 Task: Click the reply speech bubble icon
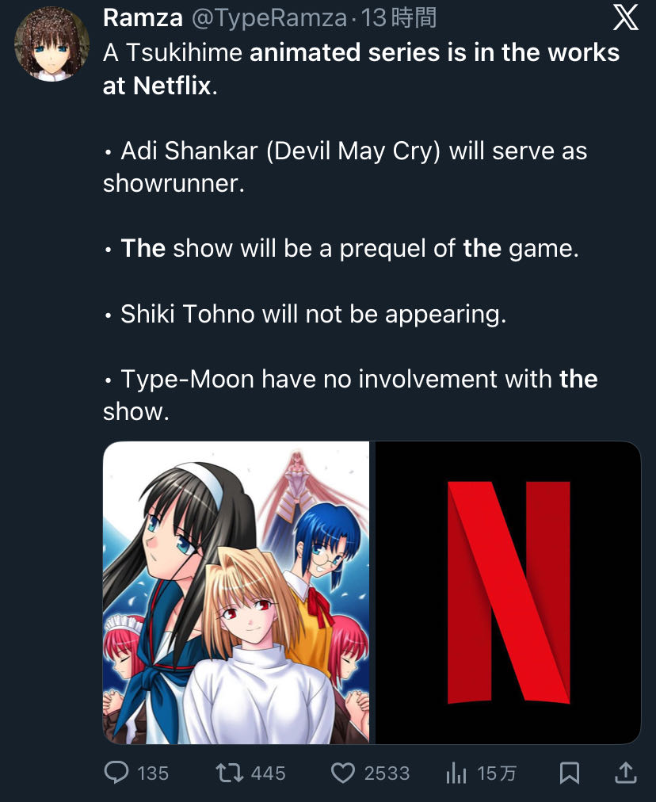(116, 773)
